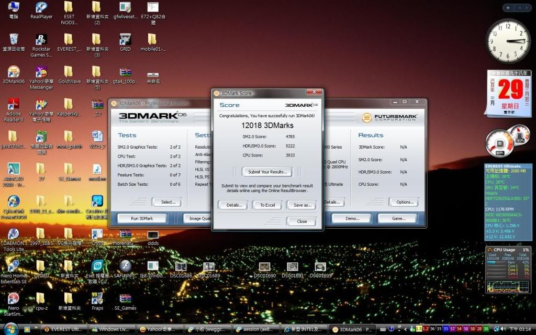Image resolution: width=536 pixels, height=335 pixels.
Task: Select the ESET NOD3 folder icon
Action: [x=69, y=13]
